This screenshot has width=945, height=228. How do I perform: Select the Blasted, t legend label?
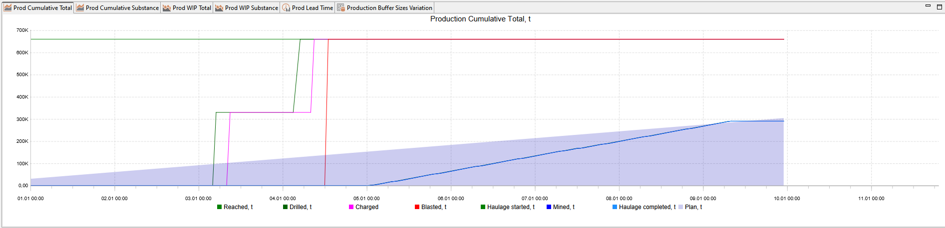pos(434,207)
